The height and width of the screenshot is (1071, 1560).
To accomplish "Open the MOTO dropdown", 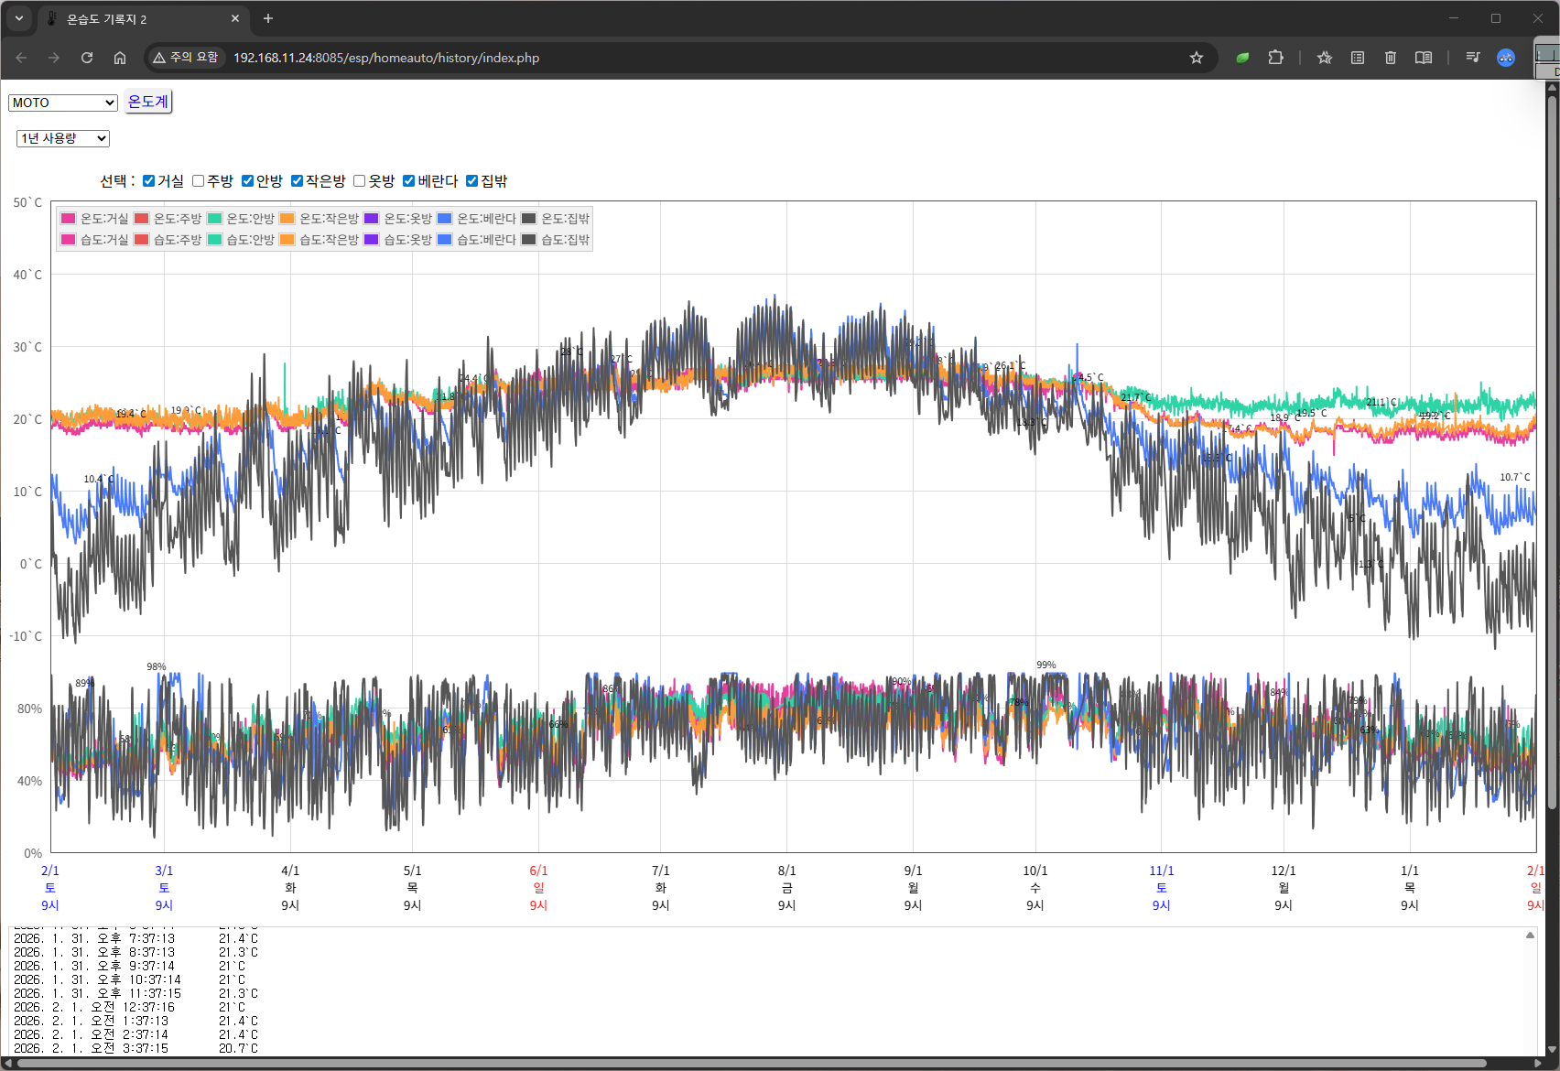I will pyautogui.click(x=63, y=103).
